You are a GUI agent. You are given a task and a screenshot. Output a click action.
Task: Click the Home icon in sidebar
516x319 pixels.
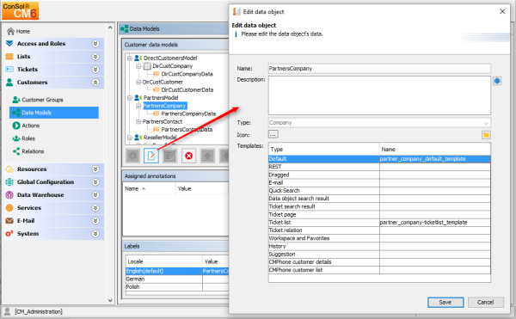point(11,31)
